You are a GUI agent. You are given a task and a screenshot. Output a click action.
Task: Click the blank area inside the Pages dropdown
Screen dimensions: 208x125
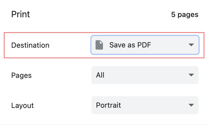[x=146, y=75]
